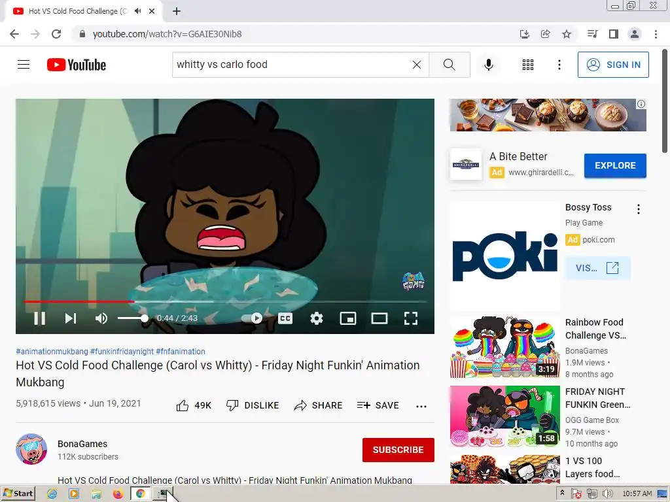
Task: Open Rainbow Food Challenge video thumbnail
Action: point(504,347)
